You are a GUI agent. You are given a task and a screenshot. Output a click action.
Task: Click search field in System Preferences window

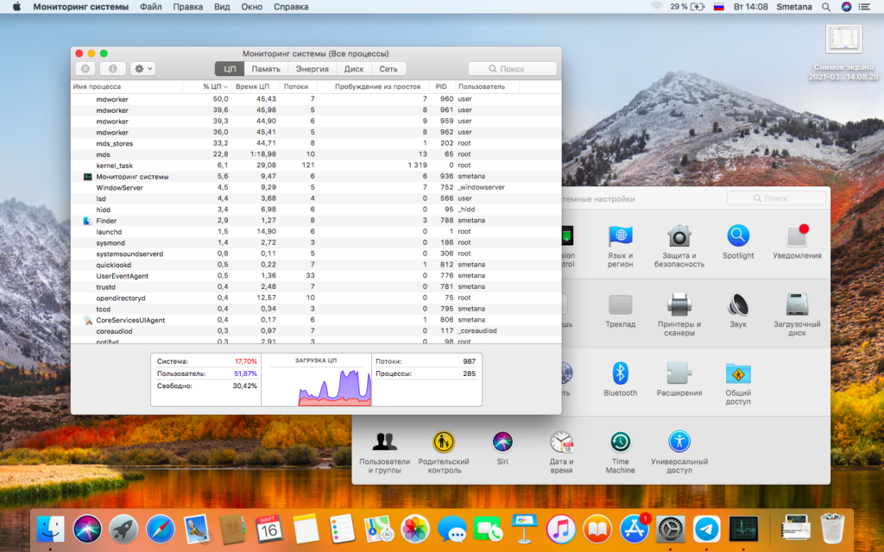pos(776,198)
